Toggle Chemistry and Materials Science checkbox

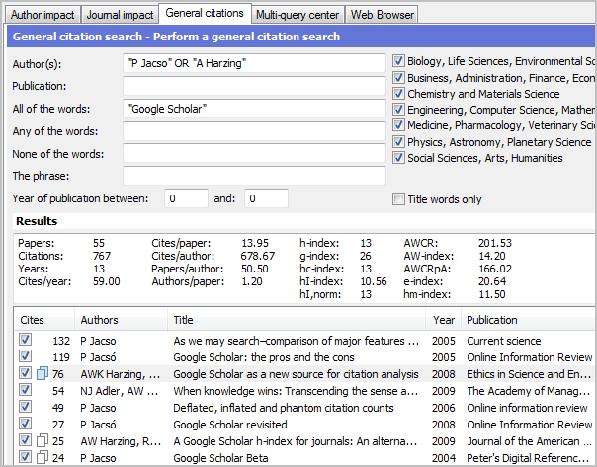coord(398,94)
